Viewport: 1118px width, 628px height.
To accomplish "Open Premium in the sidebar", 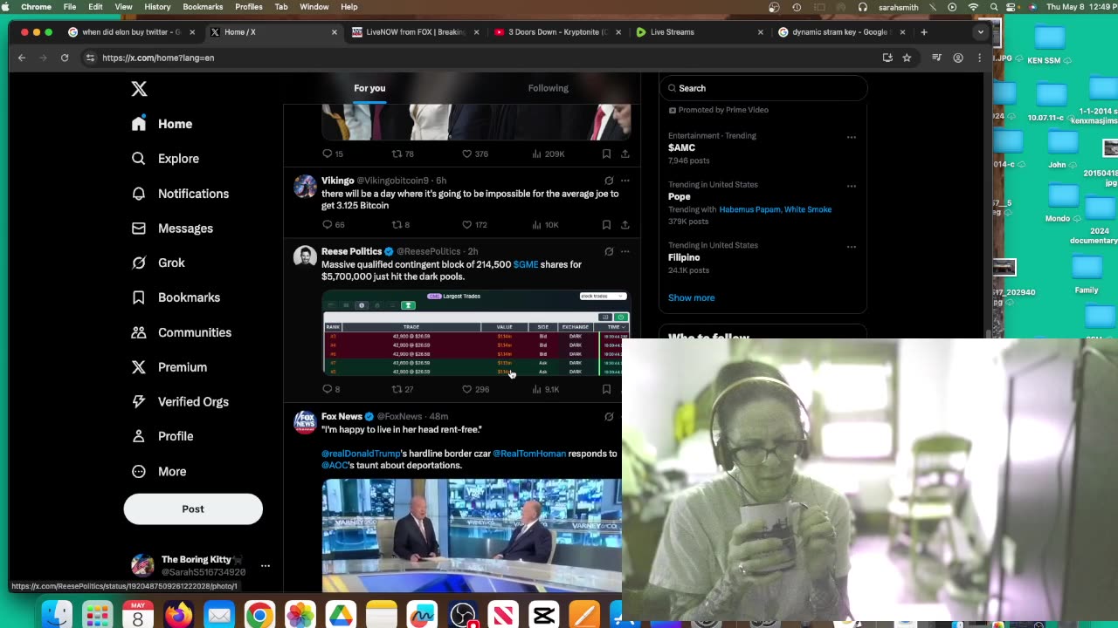I will 169,367.
